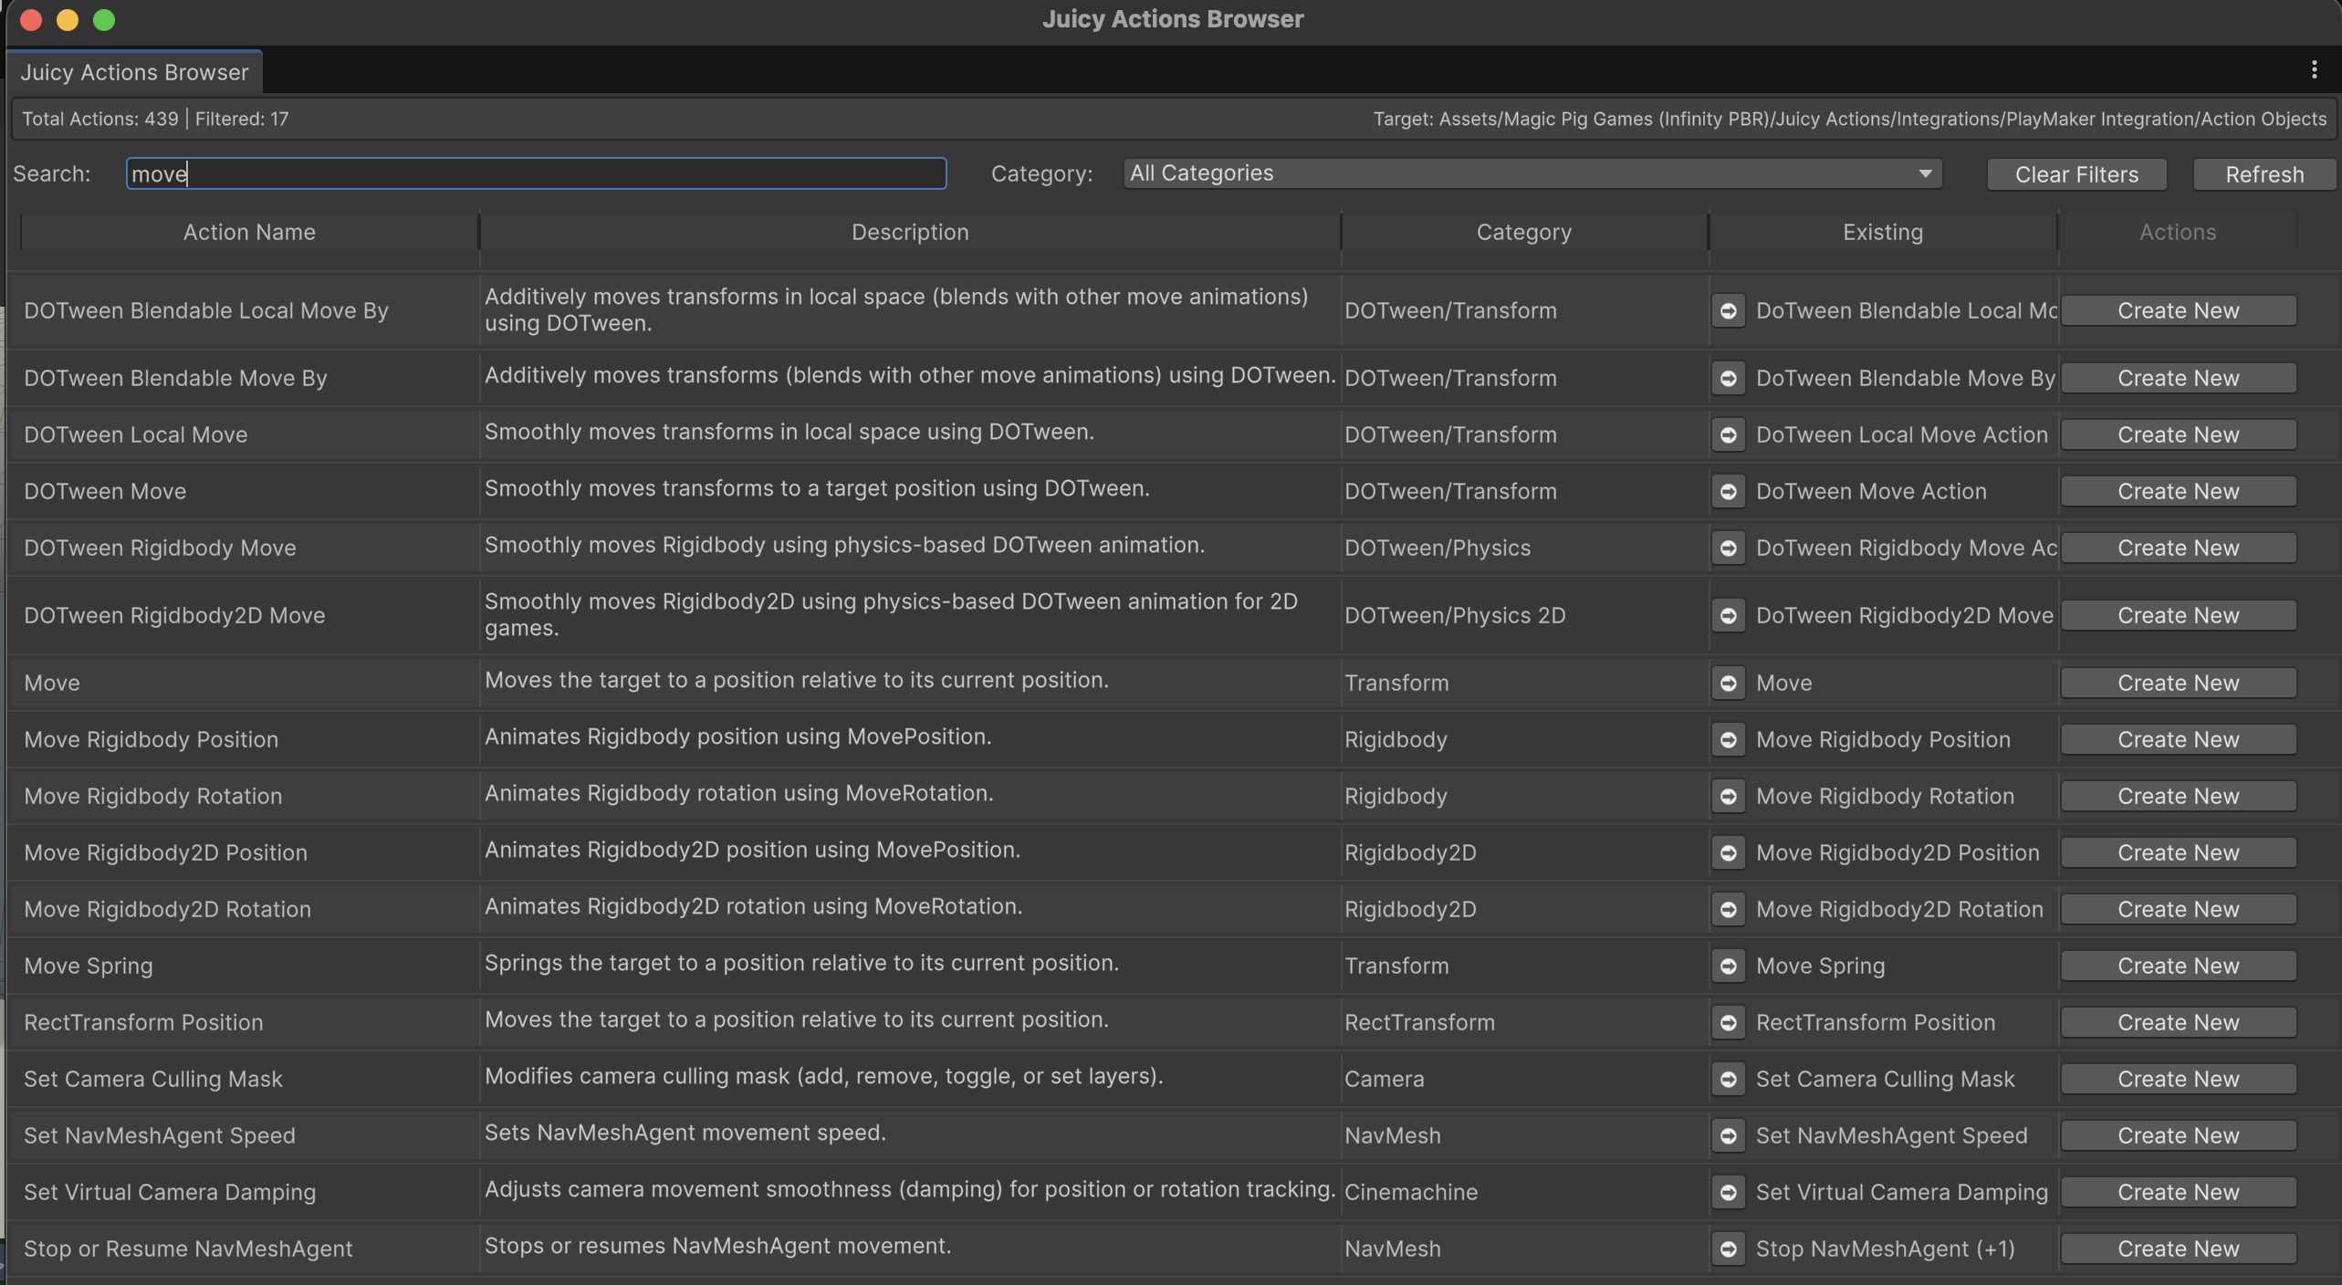
Task: Sort by the Action Name column header
Action: click(x=249, y=232)
